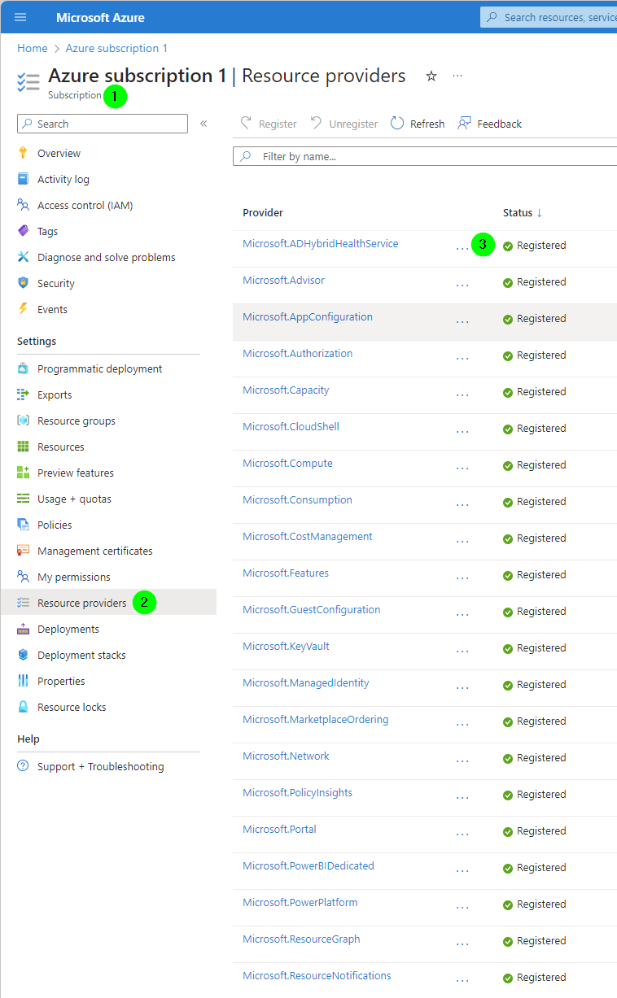Open Microsoft.Advisor provider link

(x=283, y=280)
